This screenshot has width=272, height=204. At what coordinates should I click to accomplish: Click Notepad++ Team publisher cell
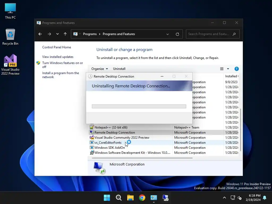point(187,127)
